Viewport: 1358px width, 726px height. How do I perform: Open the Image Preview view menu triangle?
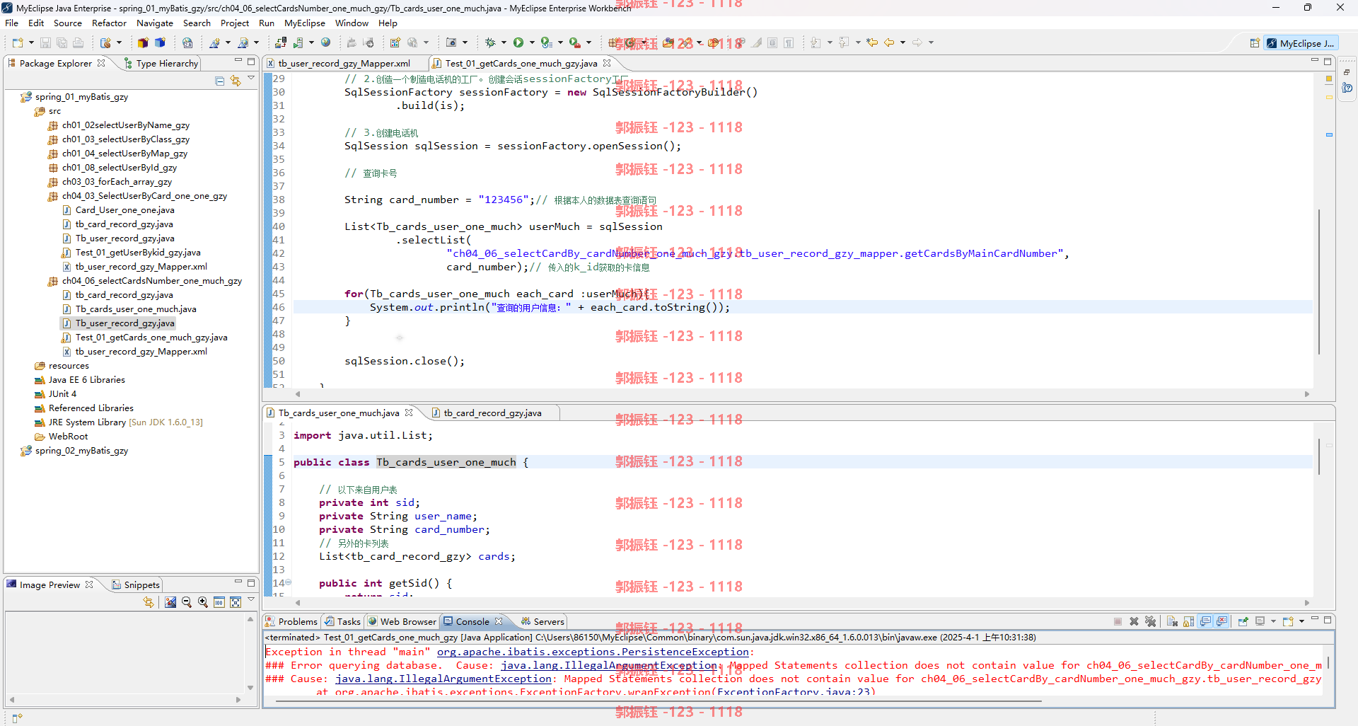click(251, 600)
